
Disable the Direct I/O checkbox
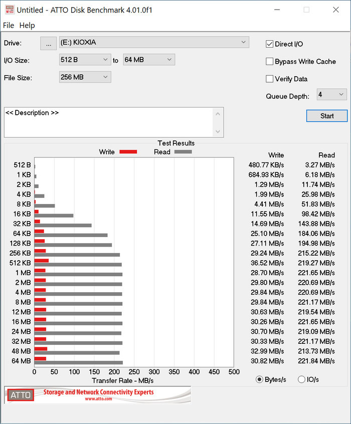tap(270, 44)
